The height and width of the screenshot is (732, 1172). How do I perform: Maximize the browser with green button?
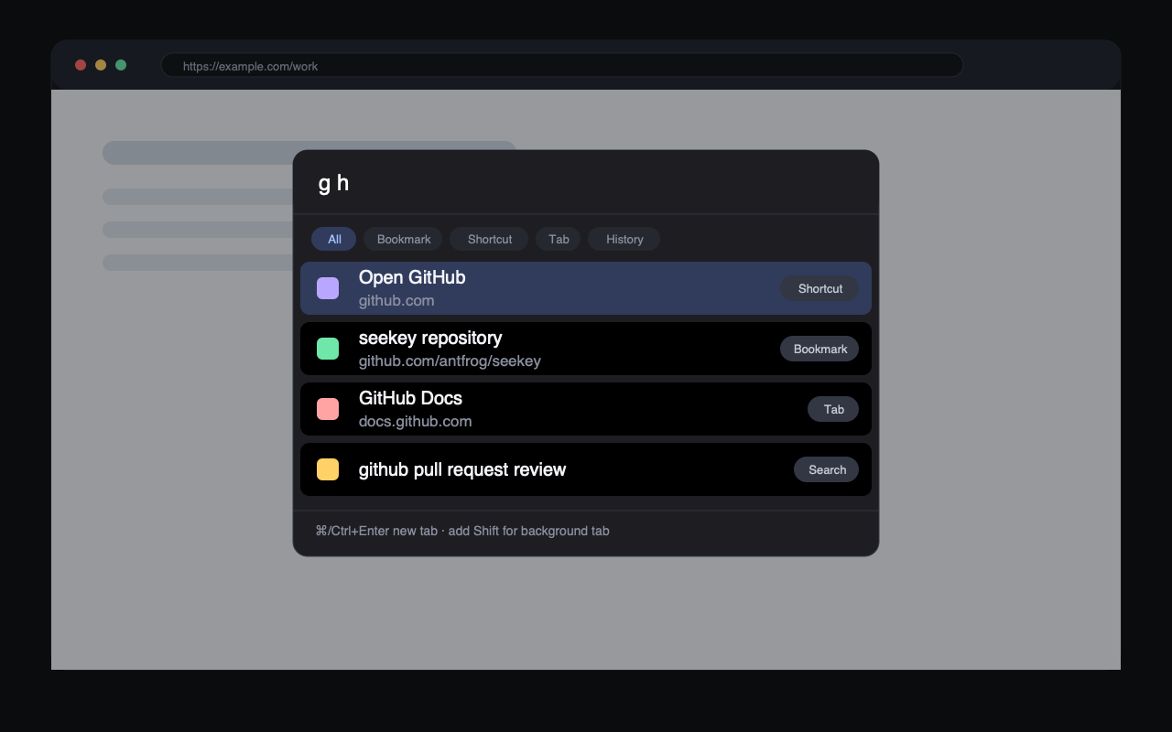[121, 65]
